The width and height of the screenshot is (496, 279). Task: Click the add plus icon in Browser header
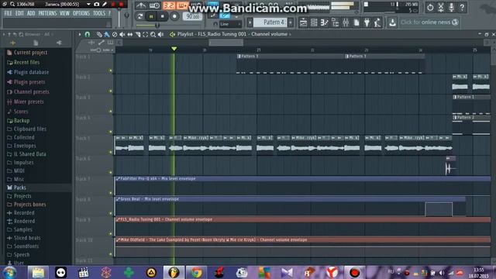click(x=13, y=43)
